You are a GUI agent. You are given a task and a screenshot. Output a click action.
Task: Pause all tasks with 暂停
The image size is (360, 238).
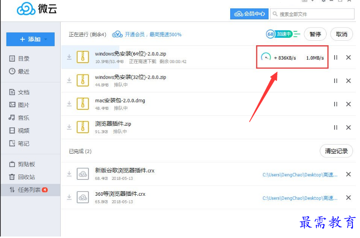pos(315,34)
